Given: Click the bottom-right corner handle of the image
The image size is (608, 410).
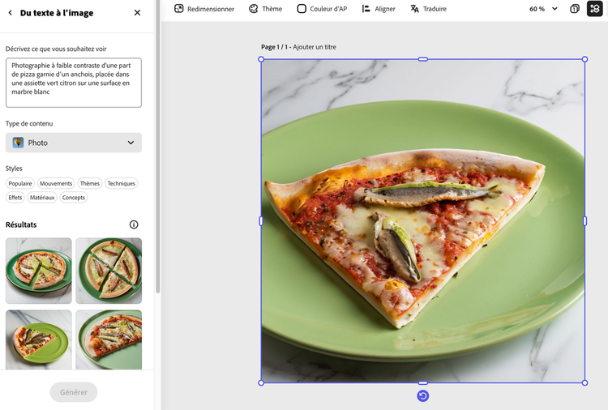Looking at the screenshot, I should point(584,382).
